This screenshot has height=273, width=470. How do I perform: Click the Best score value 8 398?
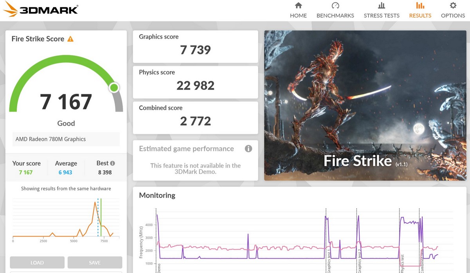click(105, 172)
